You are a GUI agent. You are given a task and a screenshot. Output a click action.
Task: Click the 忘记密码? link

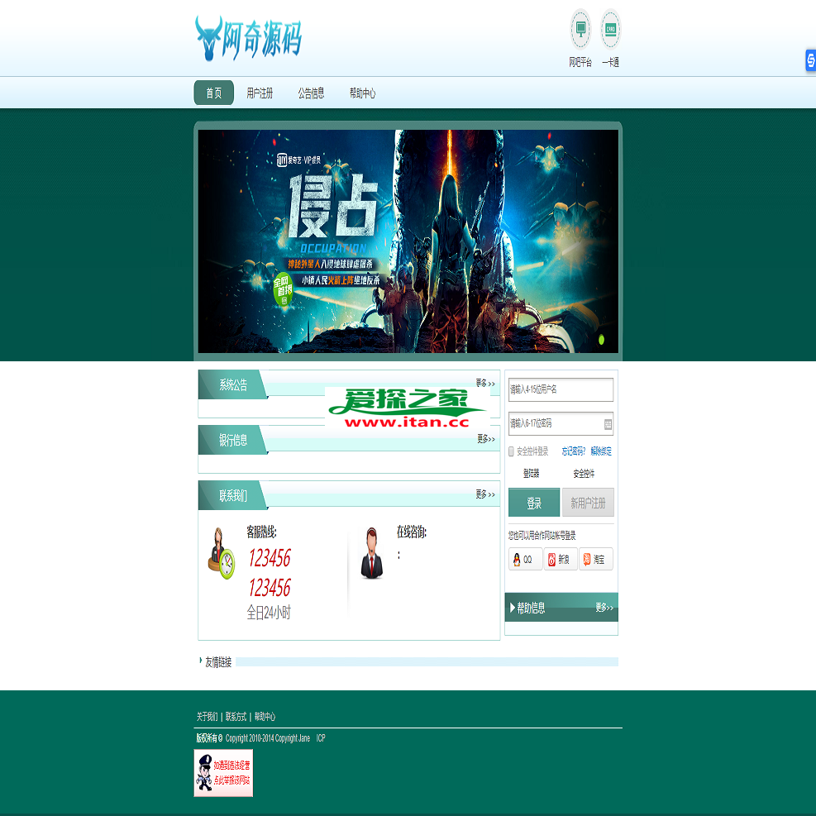pyautogui.click(x=574, y=451)
